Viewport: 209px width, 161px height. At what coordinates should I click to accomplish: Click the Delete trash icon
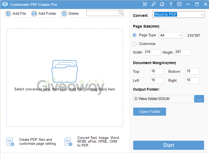coord(64,14)
